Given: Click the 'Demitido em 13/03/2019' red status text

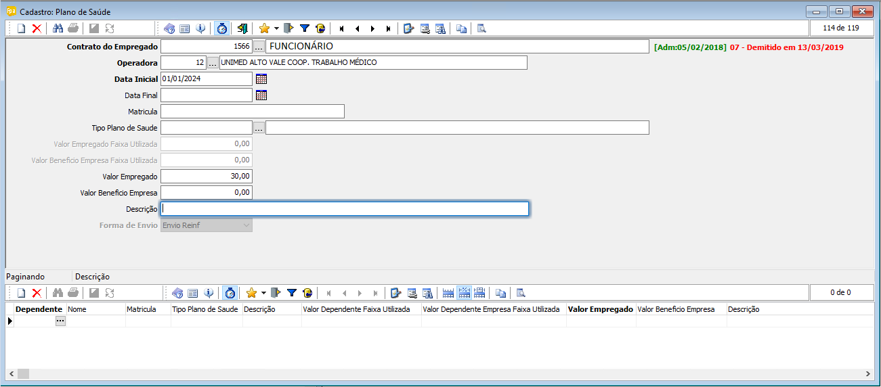Looking at the screenshot, I should pyautogui.click(x=793, y=47).
